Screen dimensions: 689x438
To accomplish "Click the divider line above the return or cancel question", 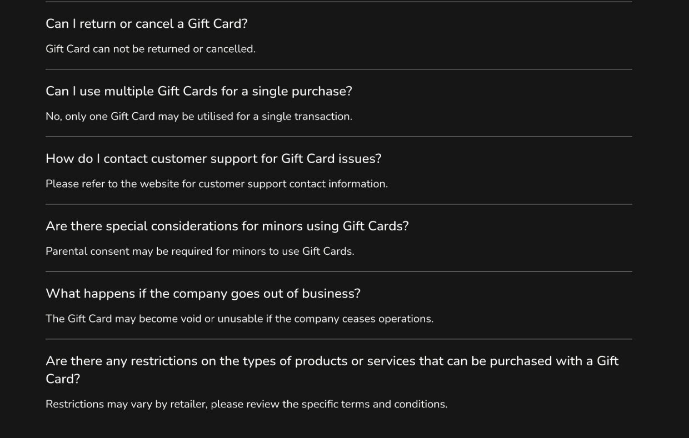I will (x=339, y=2).
